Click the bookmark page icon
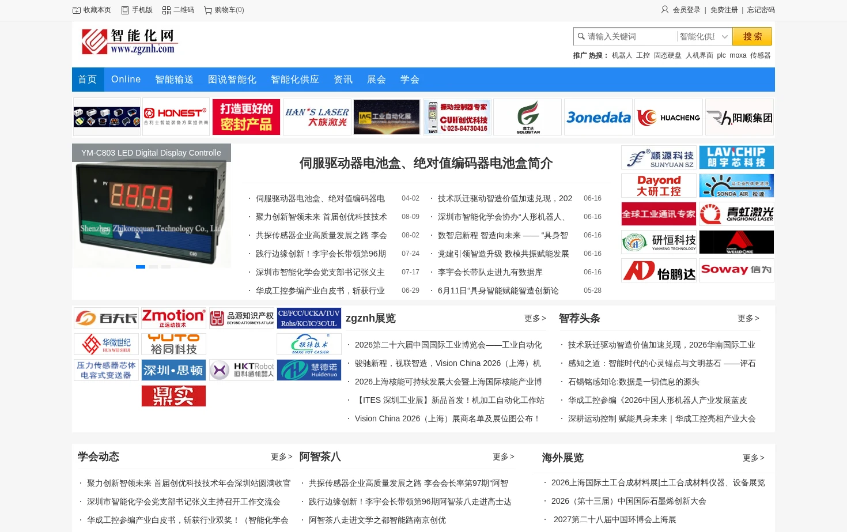The width and height of the screenshot is (847, 532). pyautogui.click(x=77, y=10)
